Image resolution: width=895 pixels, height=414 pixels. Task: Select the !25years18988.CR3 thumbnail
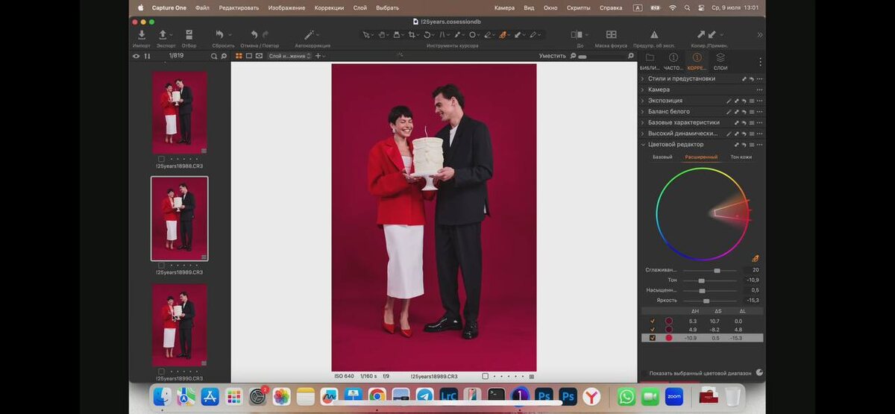[x=180, y=112]
